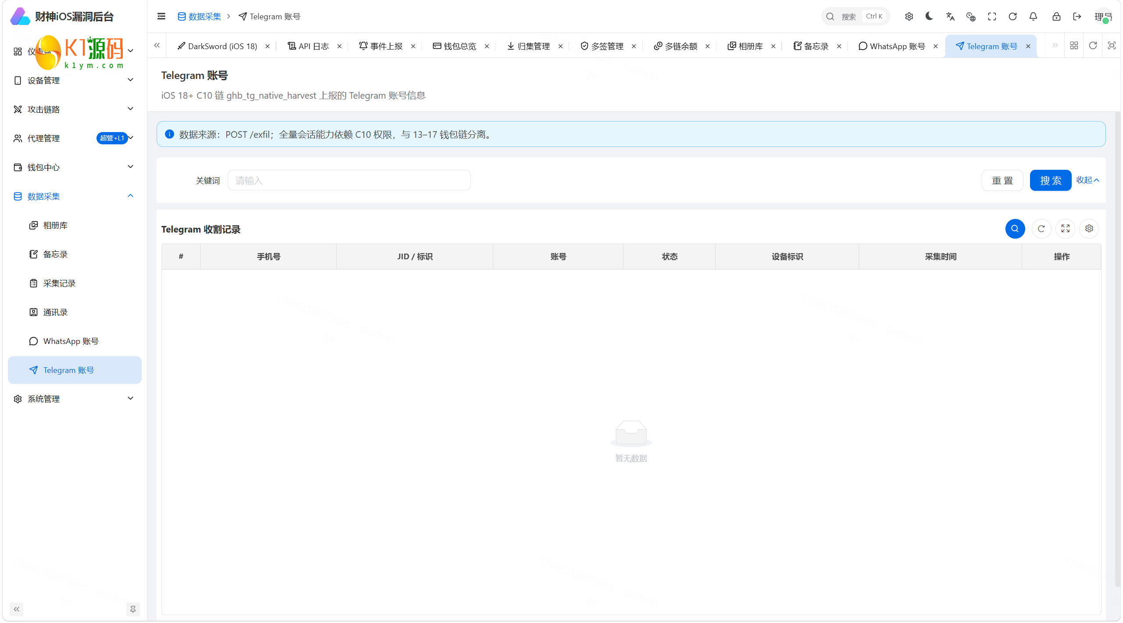
Task: Collapse the sidebar with the double-chevron button
Action: [17, 609]
